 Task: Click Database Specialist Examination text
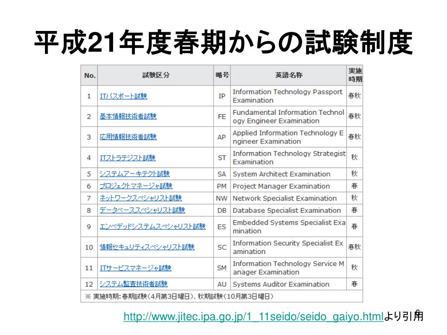(286, 211)
